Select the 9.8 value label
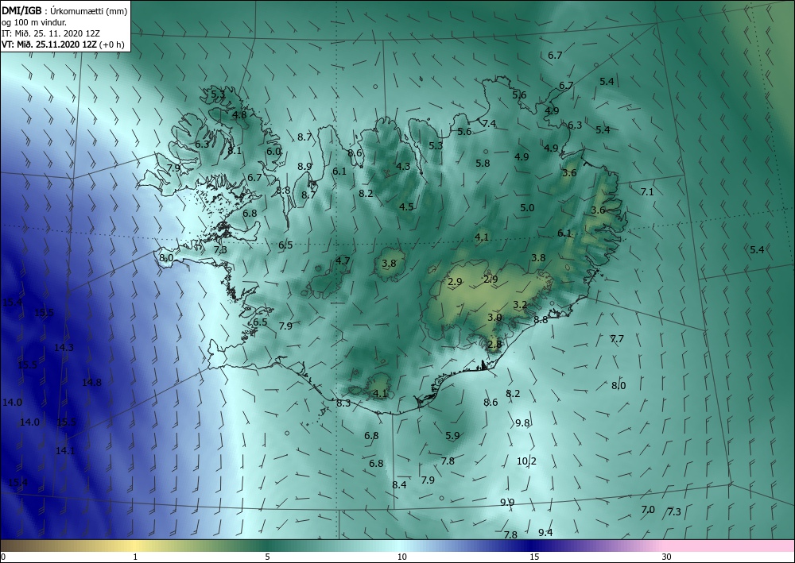The height and width of the screenshot is (563, 795). tap(522, 422)
